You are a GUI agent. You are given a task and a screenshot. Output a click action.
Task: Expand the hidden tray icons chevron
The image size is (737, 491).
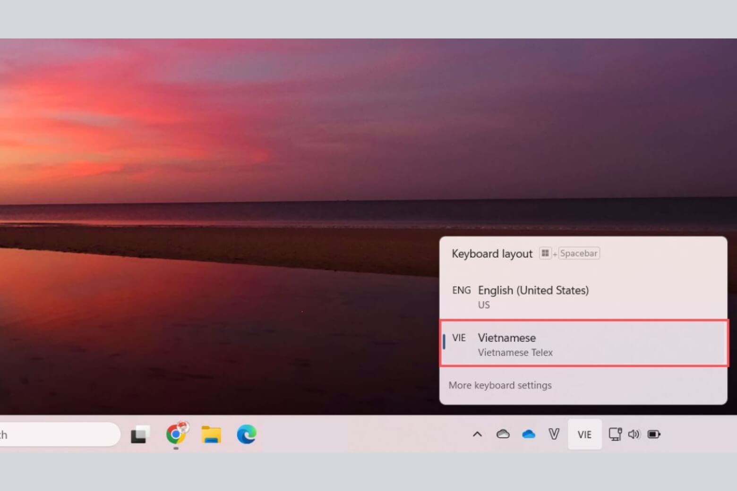pyautogui.click(x=477, y=434)
